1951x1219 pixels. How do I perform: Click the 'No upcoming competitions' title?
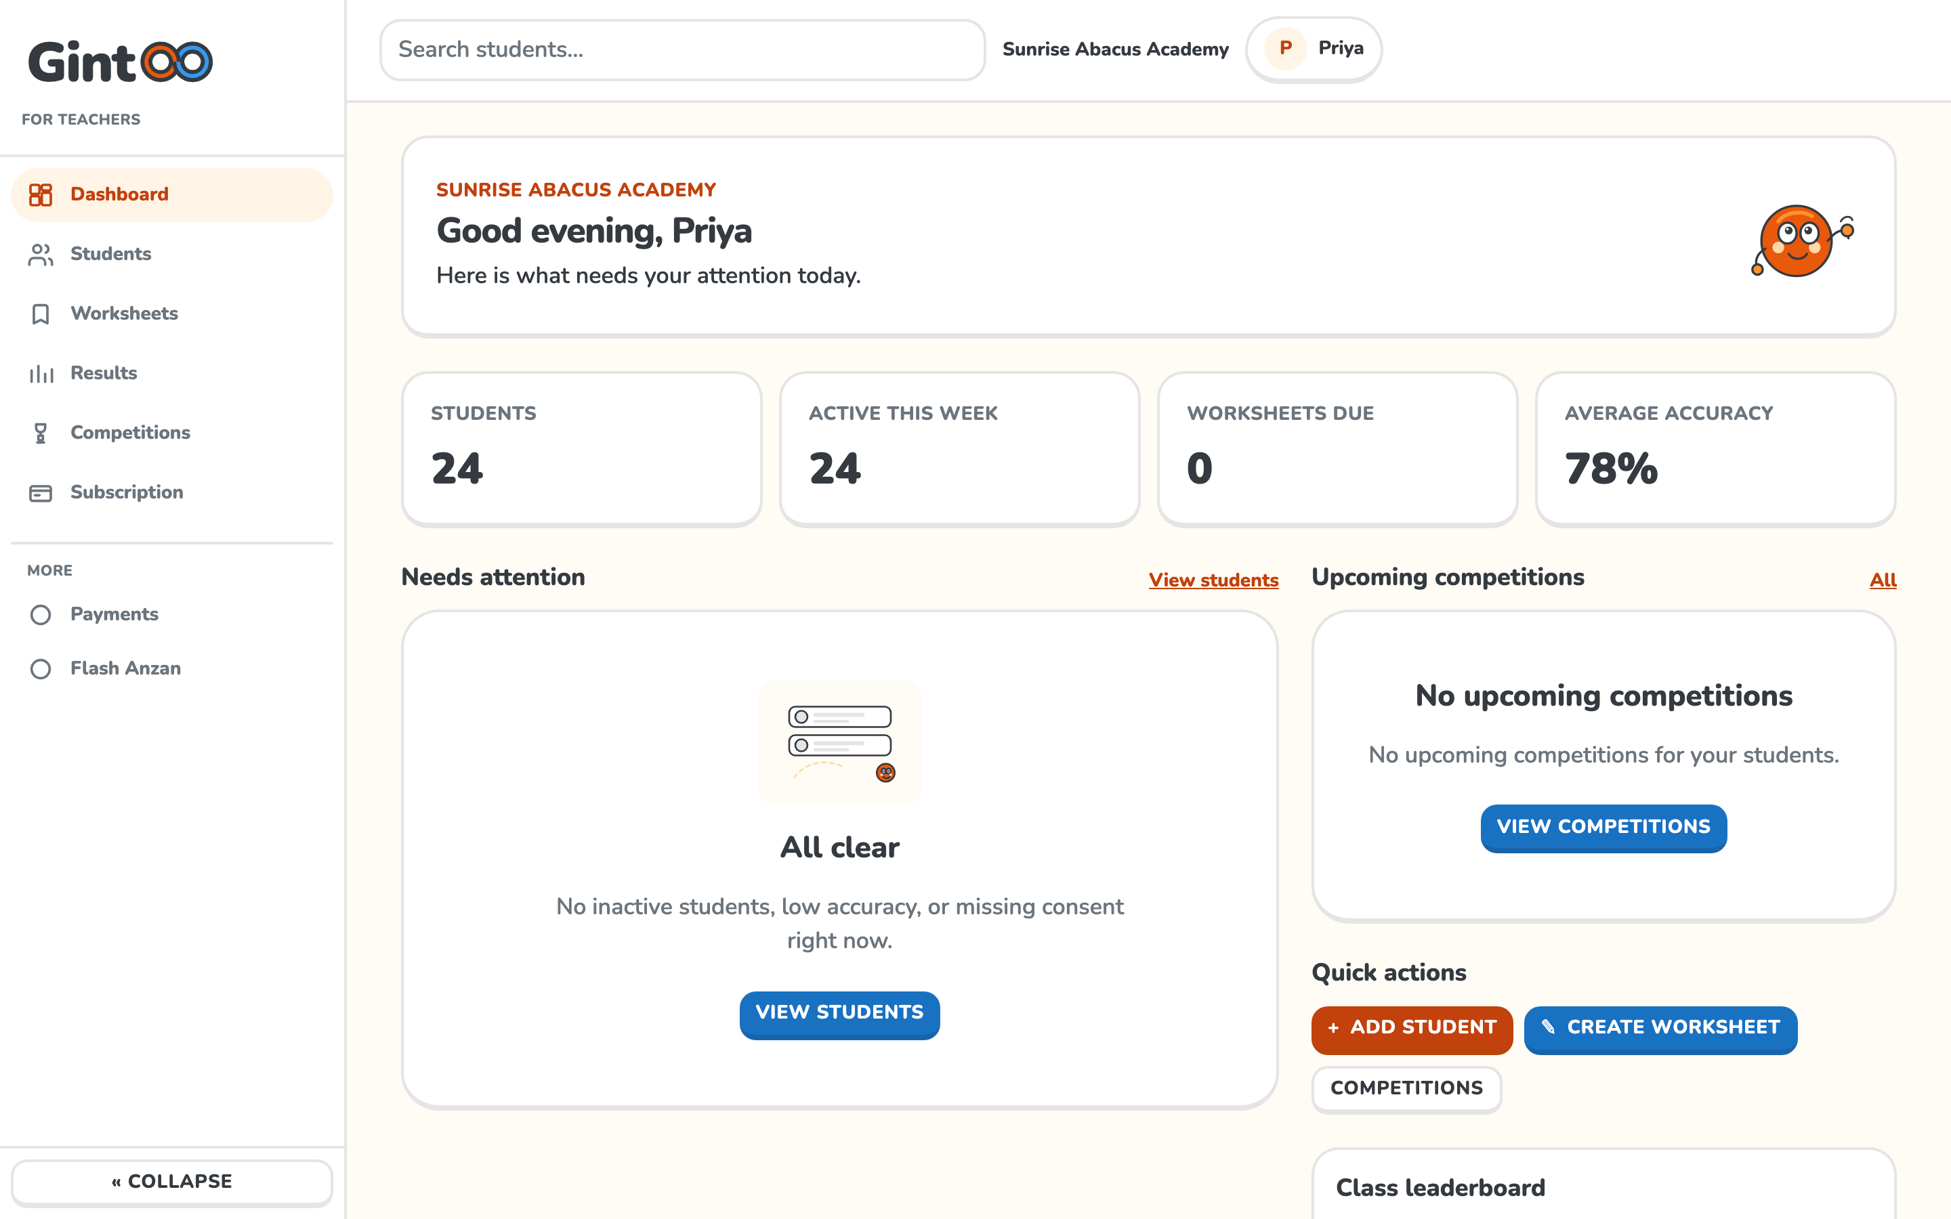pos(1603,696)
